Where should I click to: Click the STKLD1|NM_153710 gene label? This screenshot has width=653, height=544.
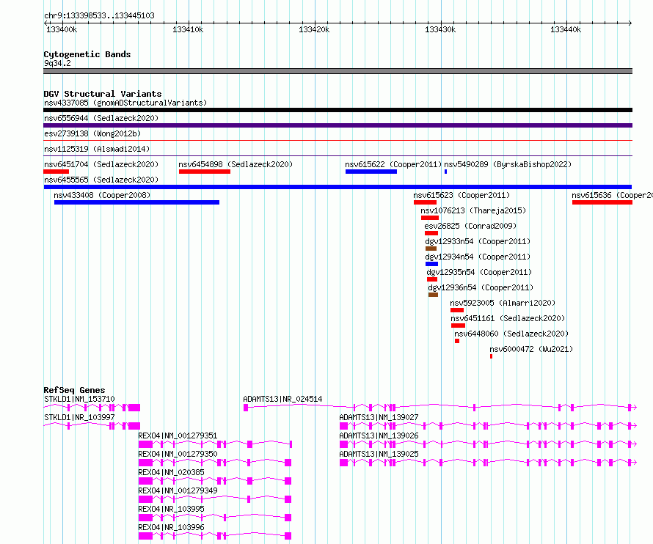pos(79,399)
